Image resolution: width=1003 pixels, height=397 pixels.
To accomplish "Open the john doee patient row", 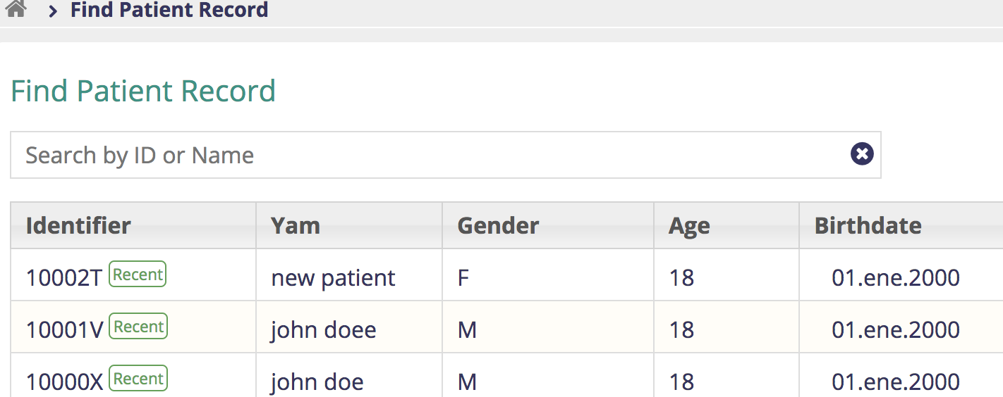I will click(506, 327).
